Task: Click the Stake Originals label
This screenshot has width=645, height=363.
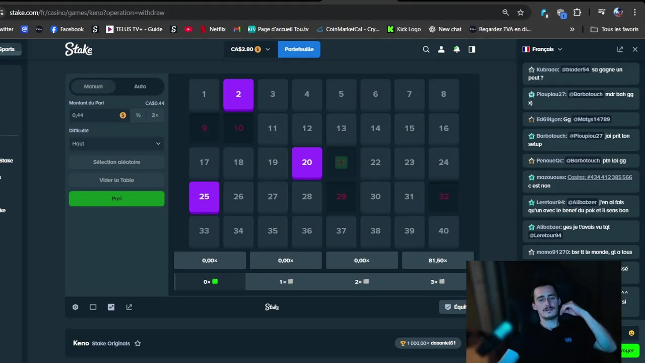Action: tap(111, 343)
